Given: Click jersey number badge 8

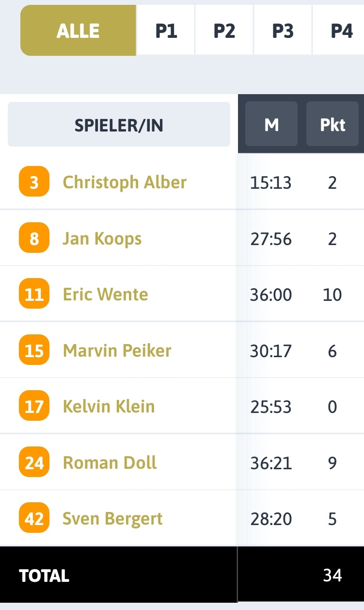Looking at the screenshot, I should [x=34, y=238].
